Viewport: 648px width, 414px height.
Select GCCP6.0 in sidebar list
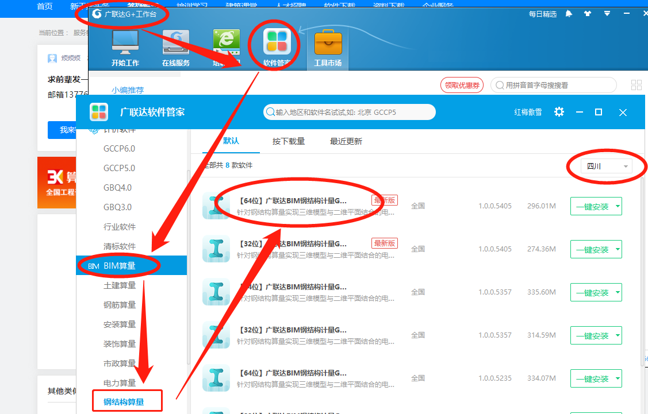pyautogui.click(x=119, y=149)
